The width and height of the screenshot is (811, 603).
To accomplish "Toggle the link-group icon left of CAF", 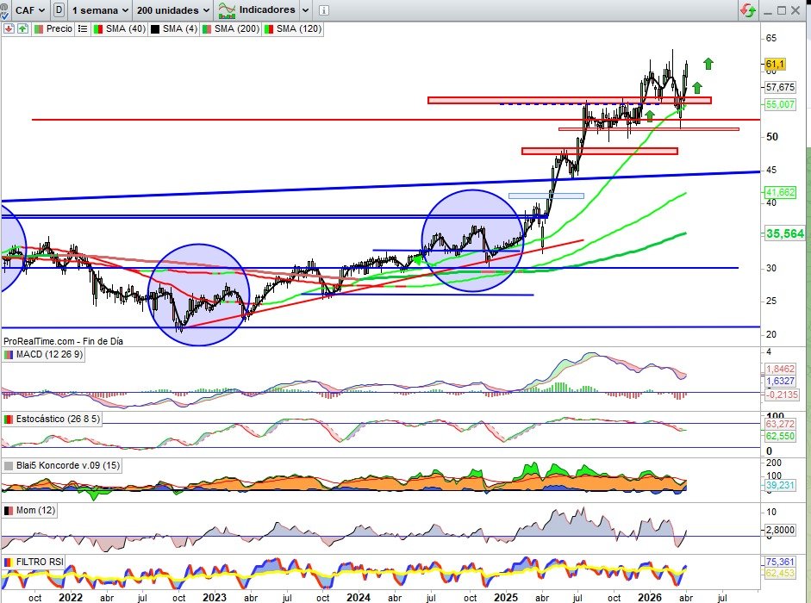I will pos(4,10).
